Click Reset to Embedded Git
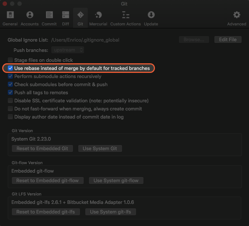Image resolution: width=249 pixels, height=226 pixels. coord(42,148)
